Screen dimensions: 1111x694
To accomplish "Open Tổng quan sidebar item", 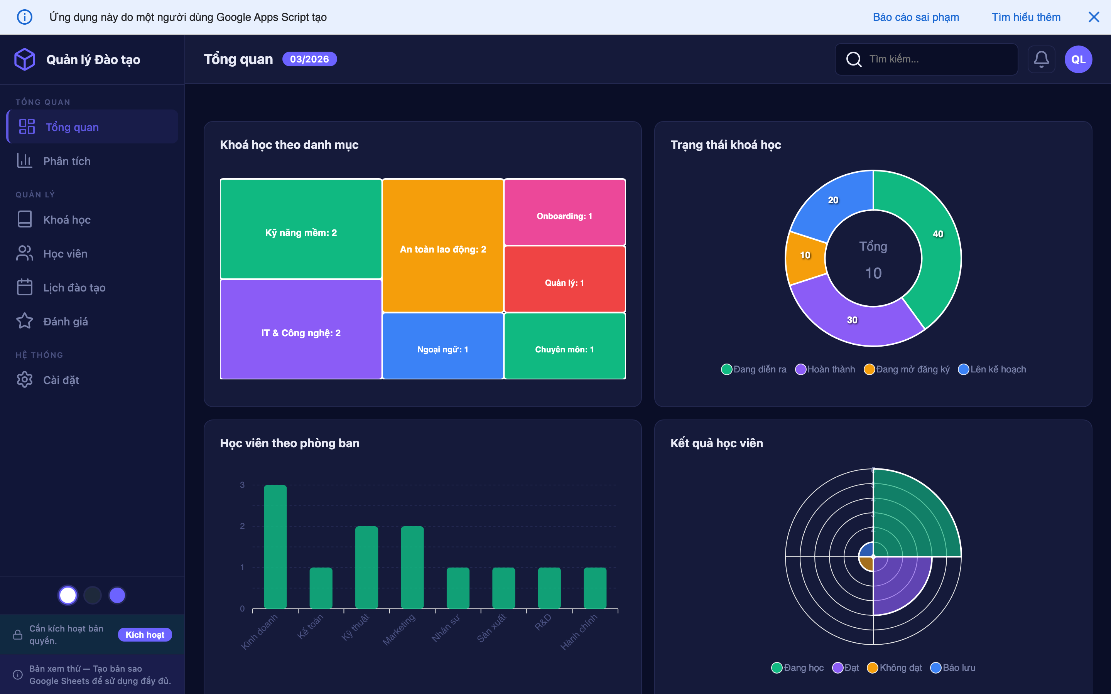I will pyautogui.click(x=72, y=127).
